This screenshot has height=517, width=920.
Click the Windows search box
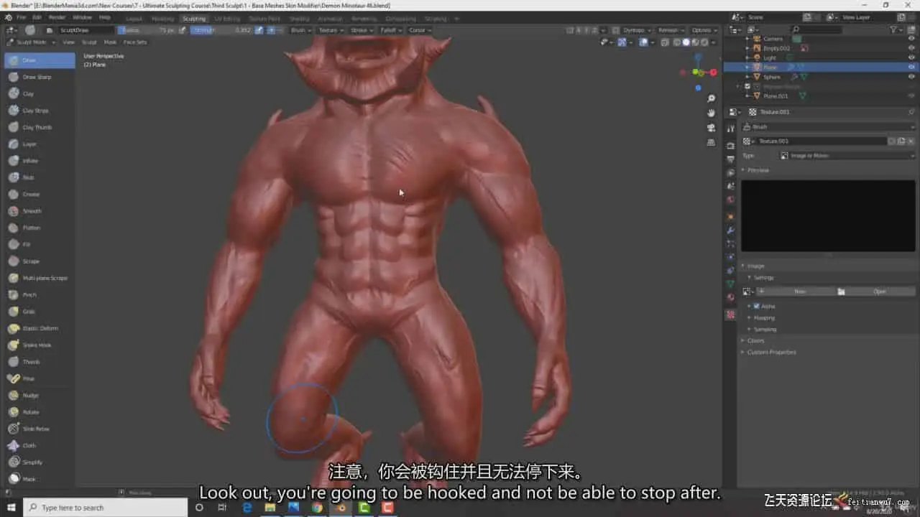(106, 508)
